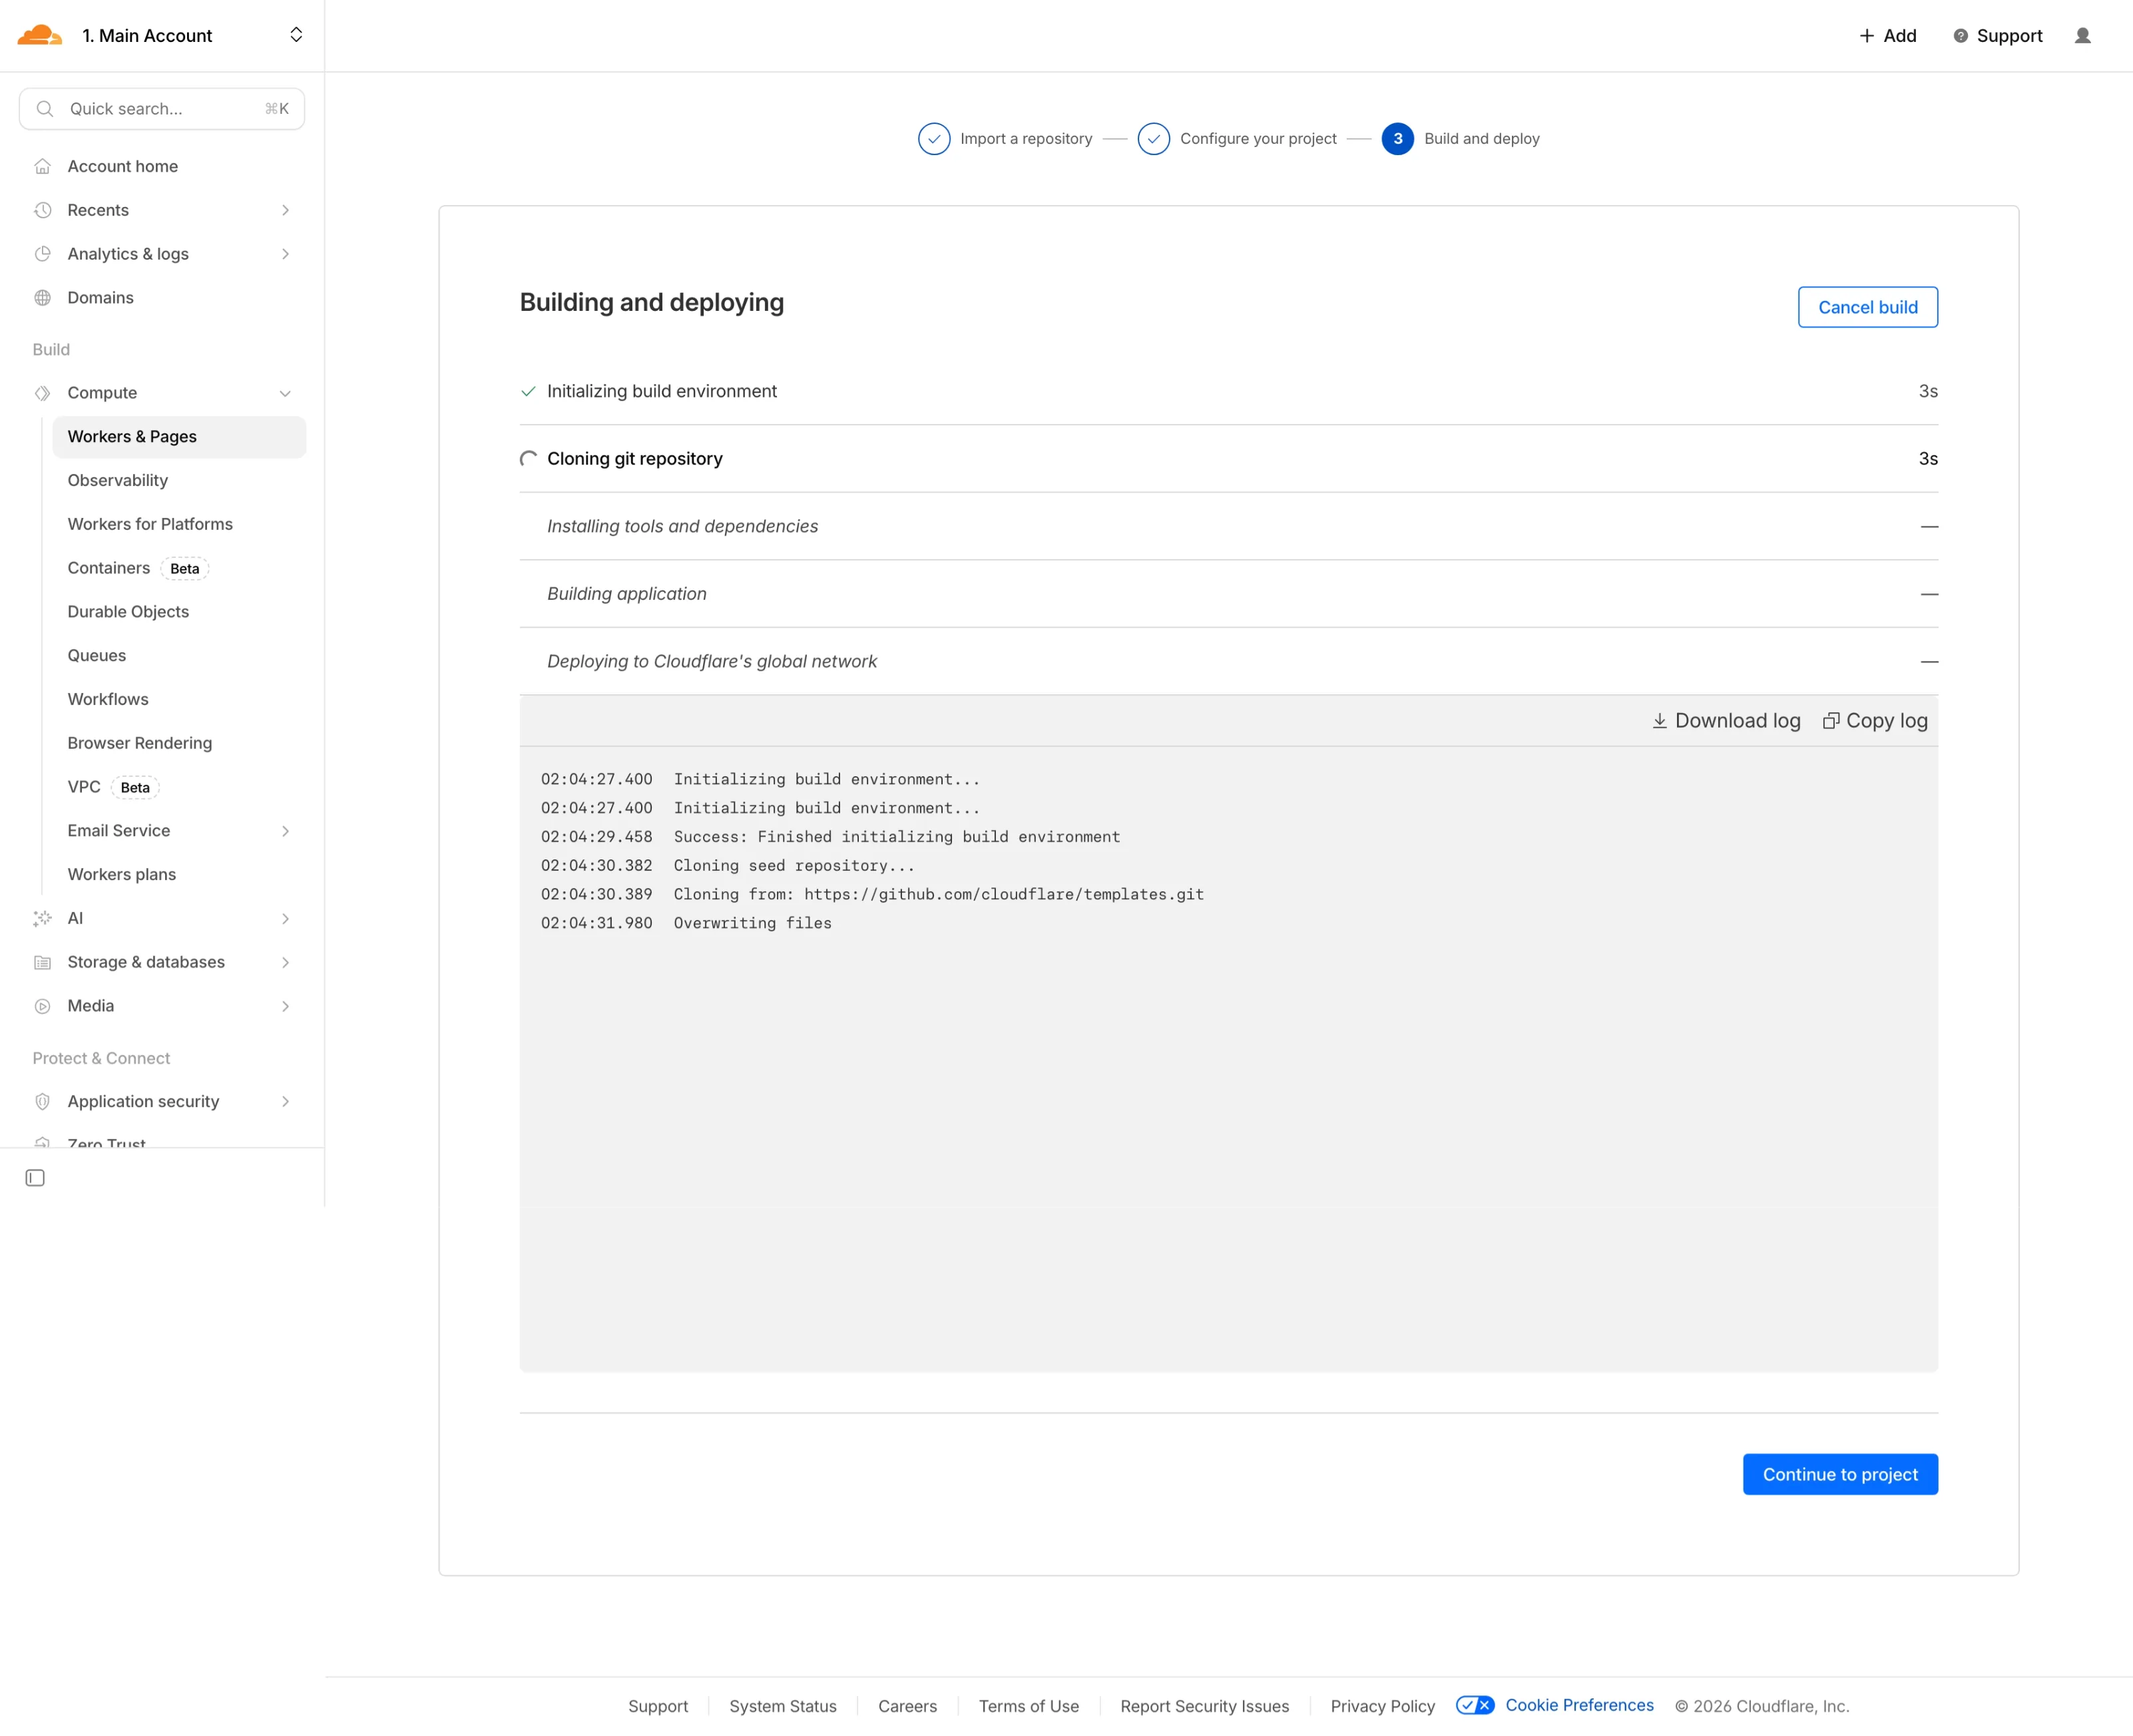Click step 3 Build and deploy circle
The width and height of the screenshot is (2133, 1736).
(x=1397, y=139)
